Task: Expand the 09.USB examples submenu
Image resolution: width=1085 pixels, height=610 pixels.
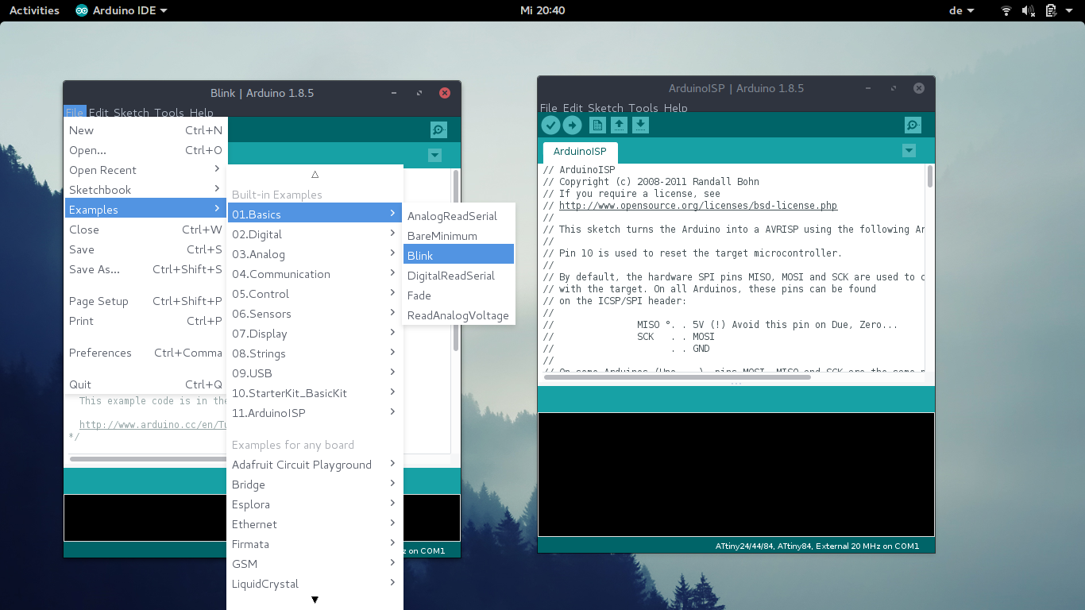Action: [x=315, y=373]
